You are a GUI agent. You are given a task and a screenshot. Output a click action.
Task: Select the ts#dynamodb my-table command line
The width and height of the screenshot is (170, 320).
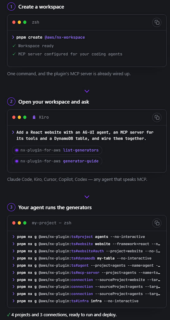point(82,258)
